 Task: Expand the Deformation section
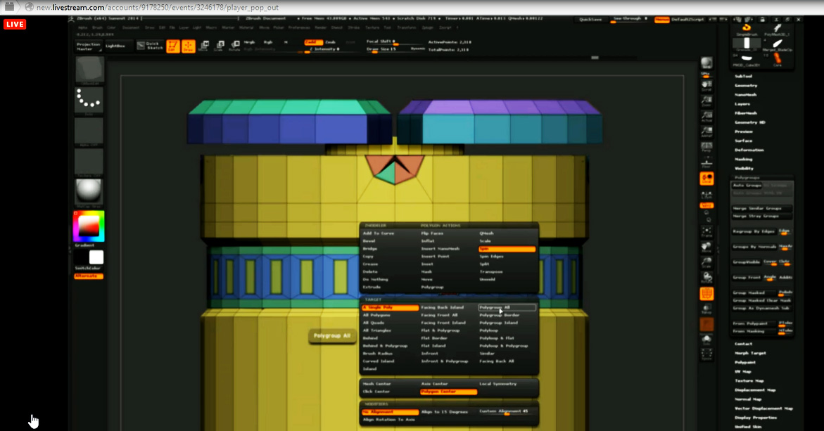click(x=749, y=150)
